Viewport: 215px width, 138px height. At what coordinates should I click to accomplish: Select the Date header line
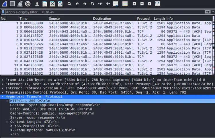point(51,109)
